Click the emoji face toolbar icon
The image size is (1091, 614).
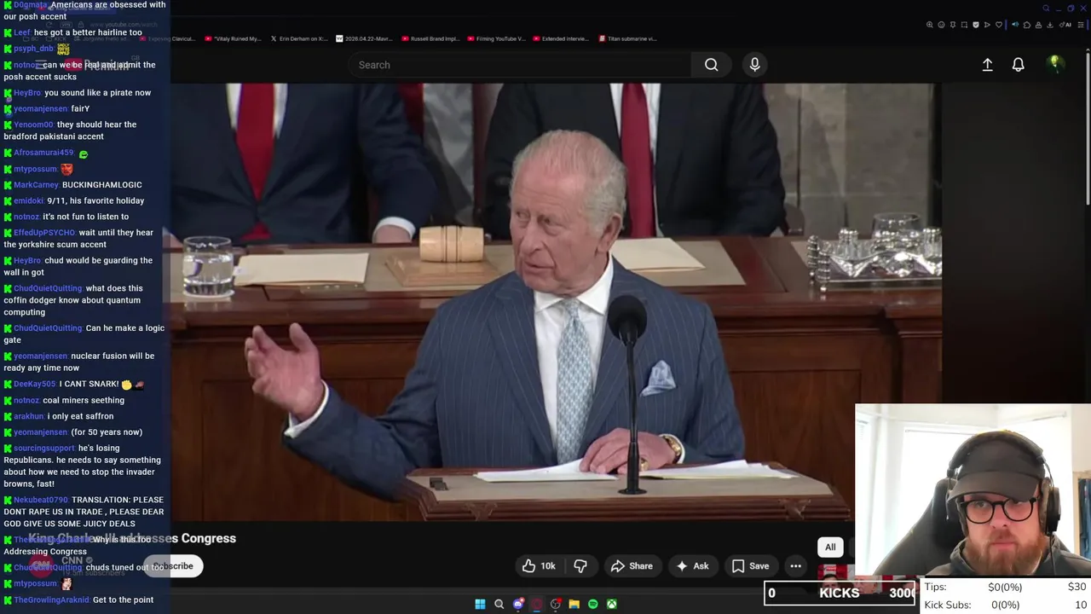tap(941, 25)
